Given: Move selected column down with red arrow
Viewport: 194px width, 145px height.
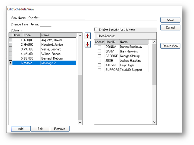Looking at the screenshot, I should (x=88, y=44).
